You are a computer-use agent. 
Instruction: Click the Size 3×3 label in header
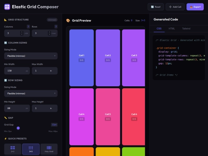coord(140,20)
